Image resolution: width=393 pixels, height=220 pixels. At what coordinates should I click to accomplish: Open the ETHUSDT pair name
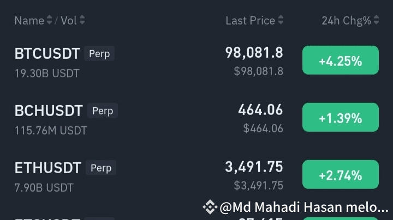(x=48, y=168)
